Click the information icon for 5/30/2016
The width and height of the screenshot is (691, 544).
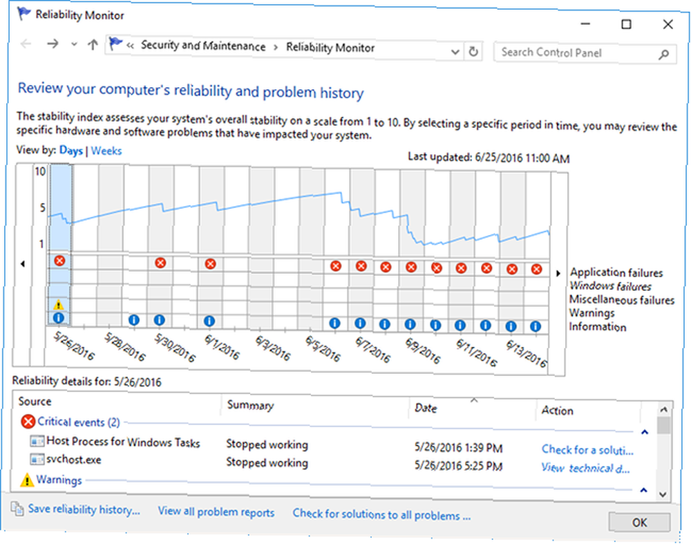coord(160,319)
